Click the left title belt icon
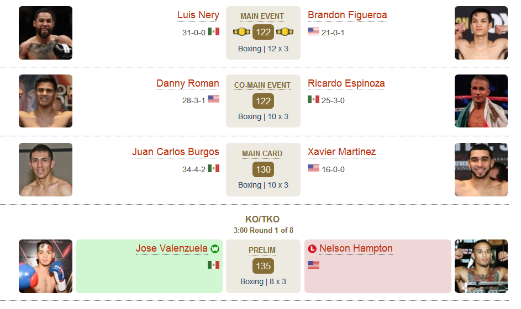The height and width of the screenshot is (309, 521). point(241,32)
